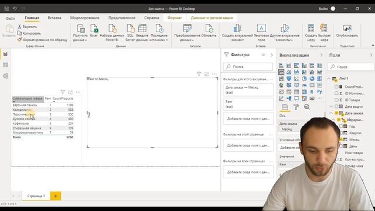Click SQL Server data source
The image size is (375, 211).
point(130,33)
